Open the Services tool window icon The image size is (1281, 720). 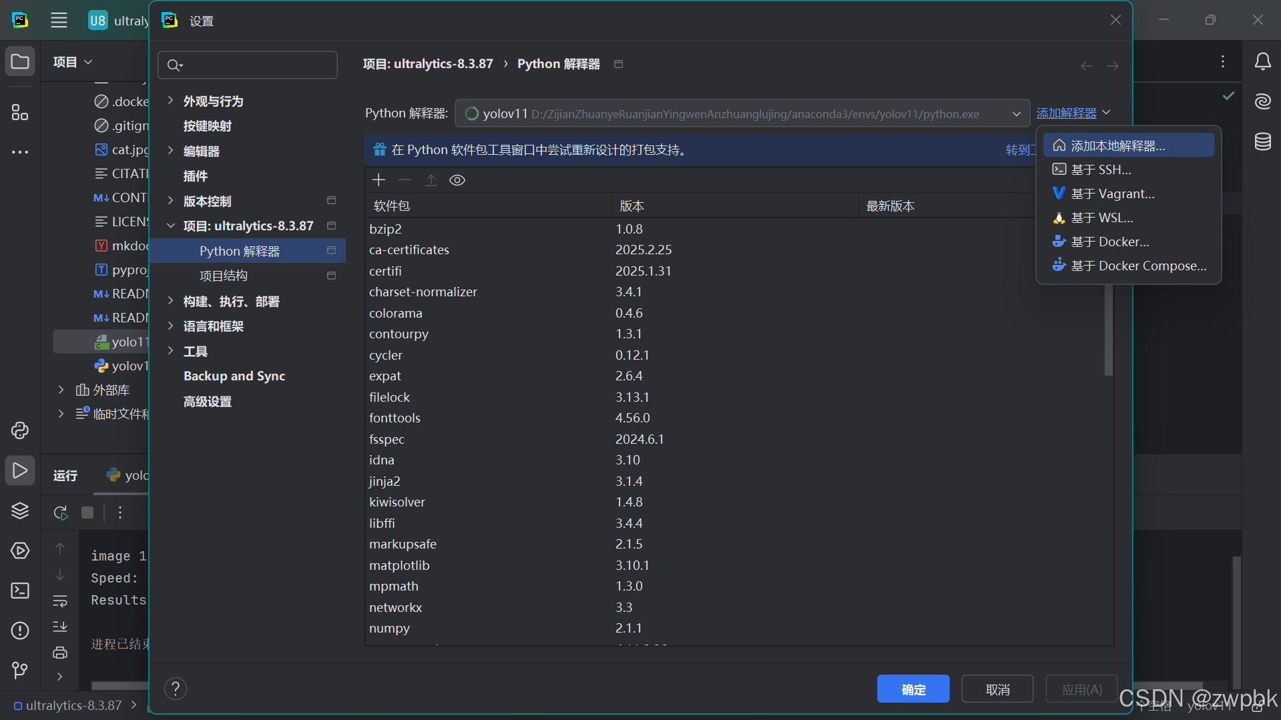click(x=20, y=551)
